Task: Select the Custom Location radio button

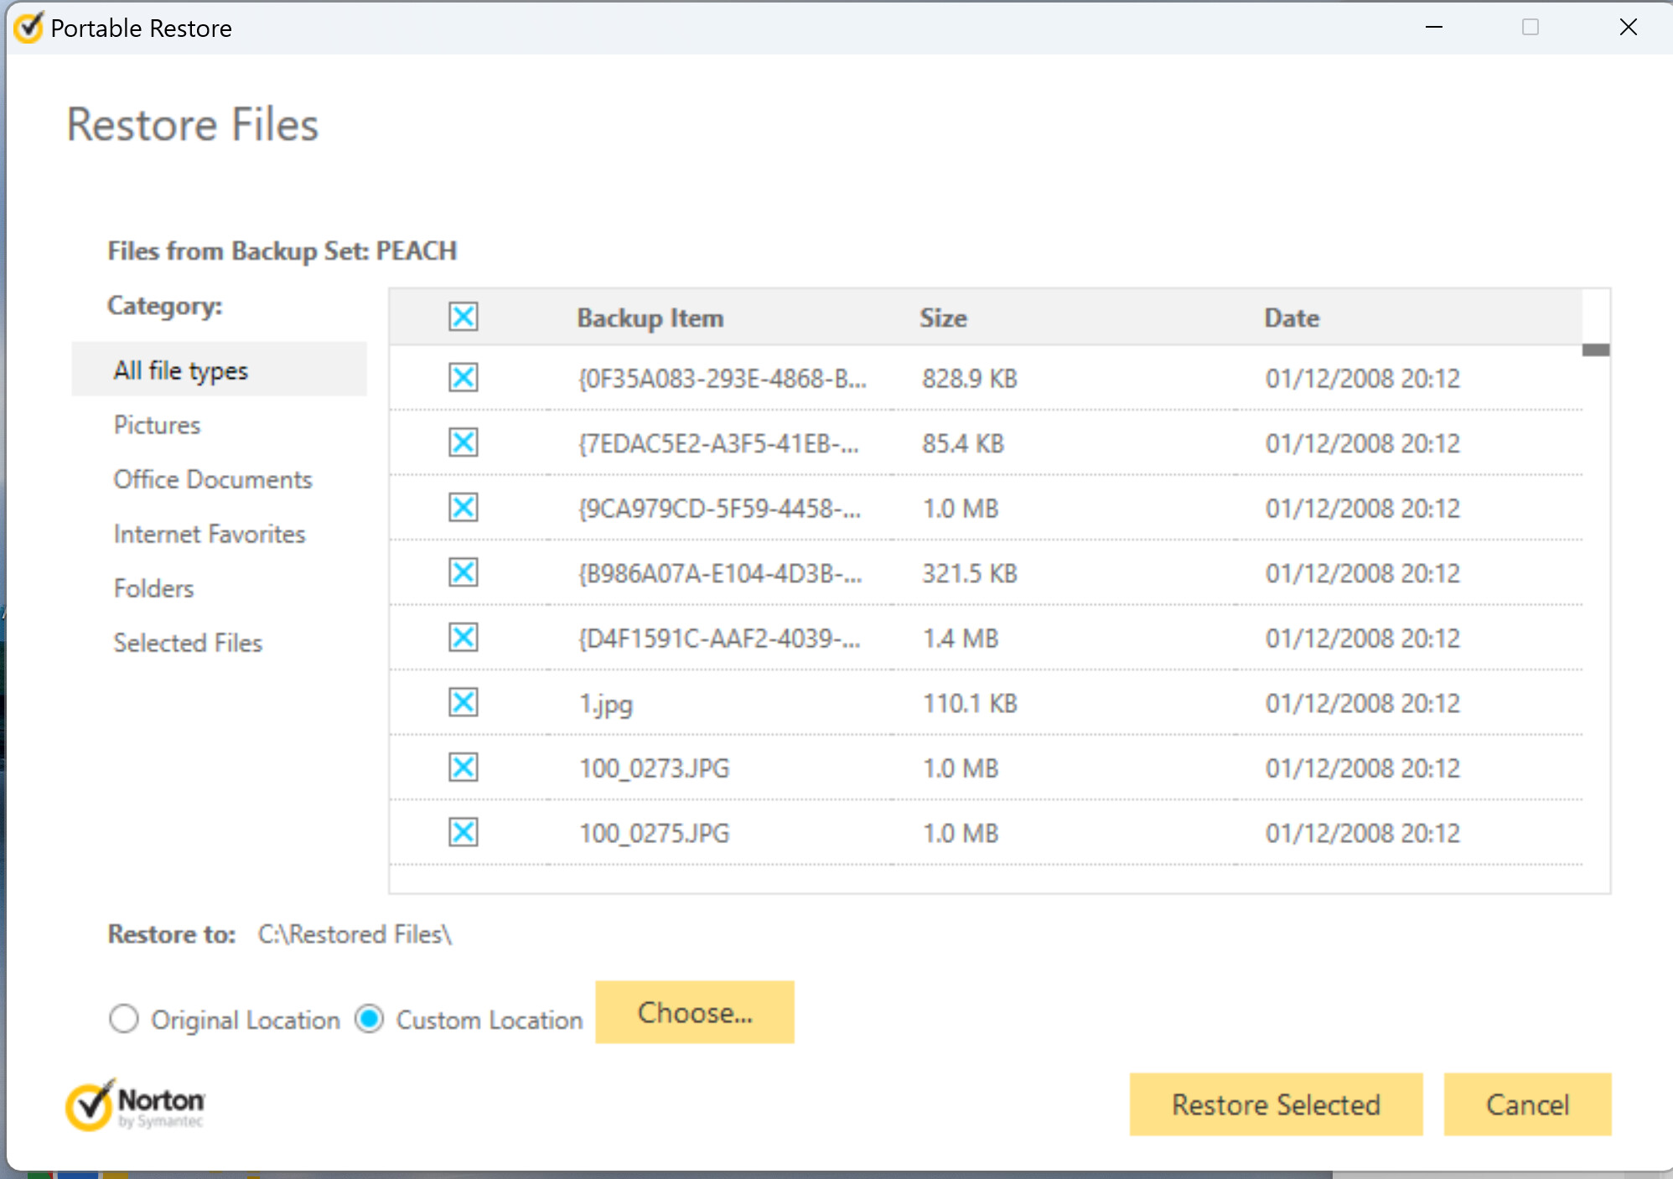Action: [370, 1019]
